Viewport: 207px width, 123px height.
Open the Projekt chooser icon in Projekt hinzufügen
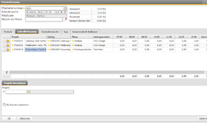click(28, 92)
